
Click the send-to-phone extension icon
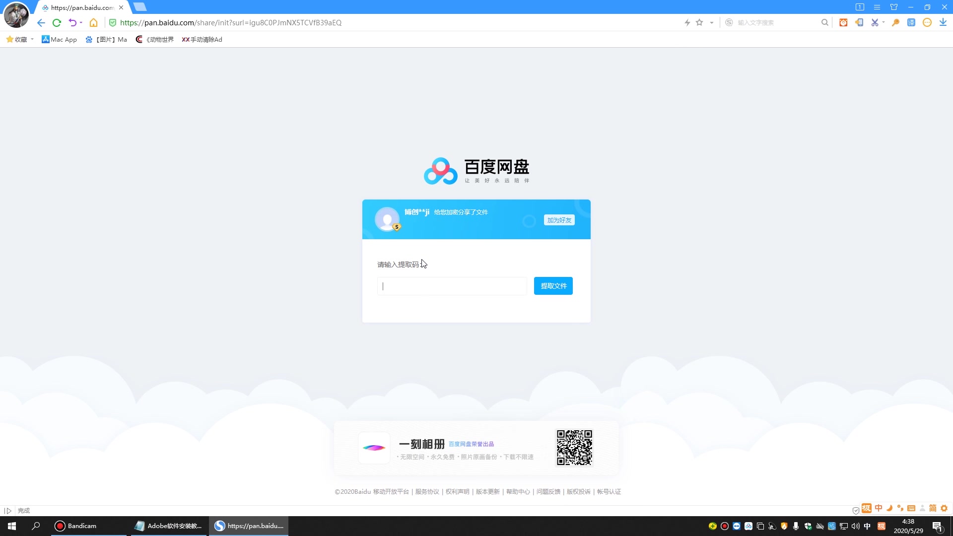(x=859, y=23)
